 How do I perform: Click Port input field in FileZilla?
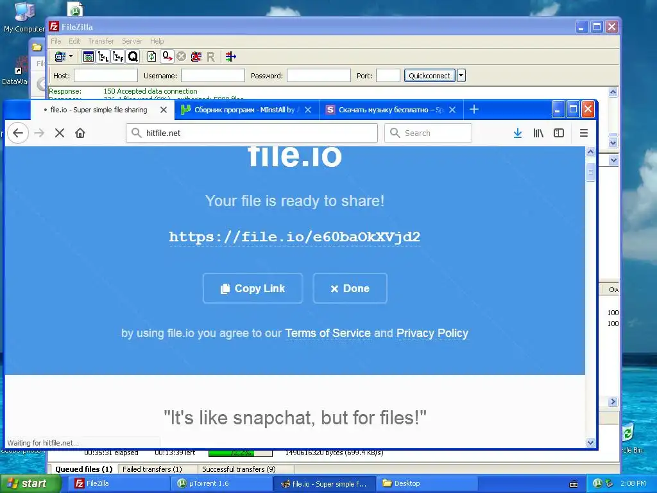pos(388,76)
